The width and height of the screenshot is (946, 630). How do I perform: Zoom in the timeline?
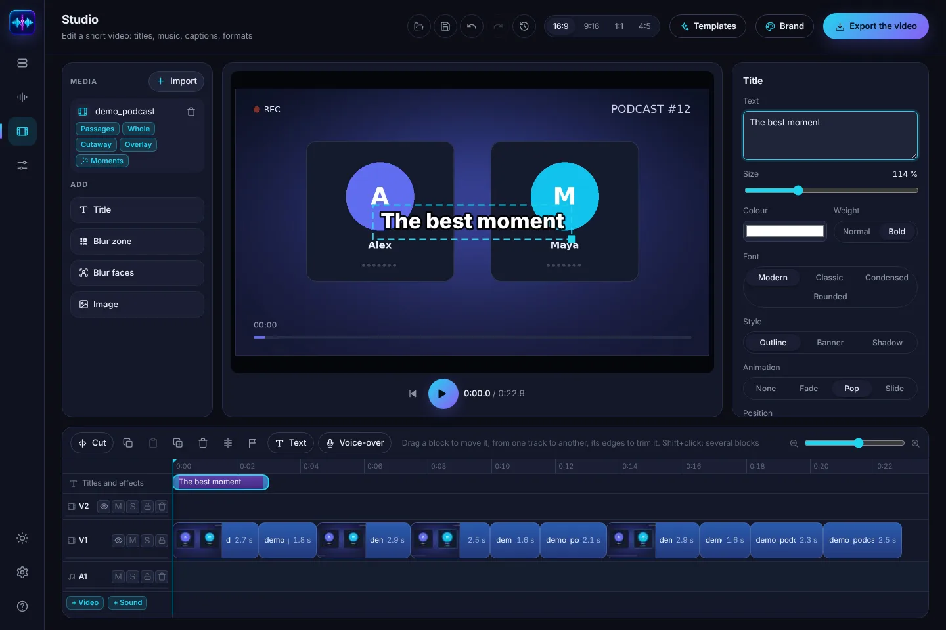(x=915, y=444)
